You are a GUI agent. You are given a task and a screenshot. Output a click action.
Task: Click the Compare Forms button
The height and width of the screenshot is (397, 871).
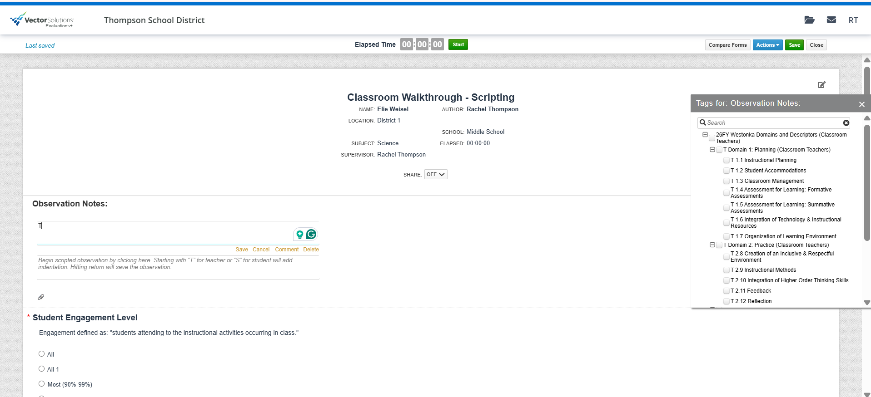(727, 45)
